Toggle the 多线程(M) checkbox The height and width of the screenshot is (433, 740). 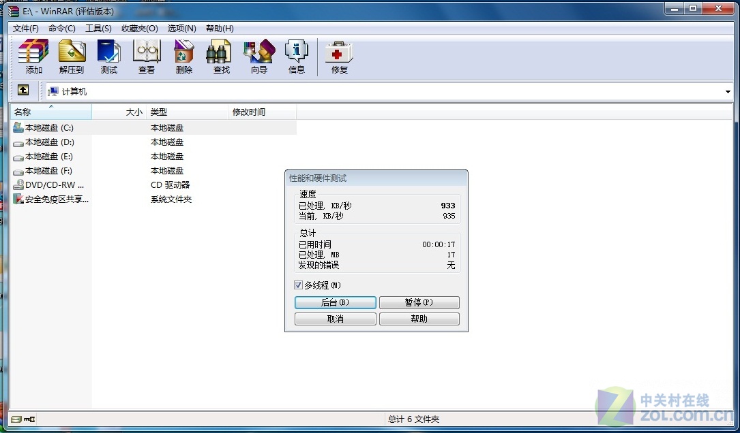pos(298,285)
